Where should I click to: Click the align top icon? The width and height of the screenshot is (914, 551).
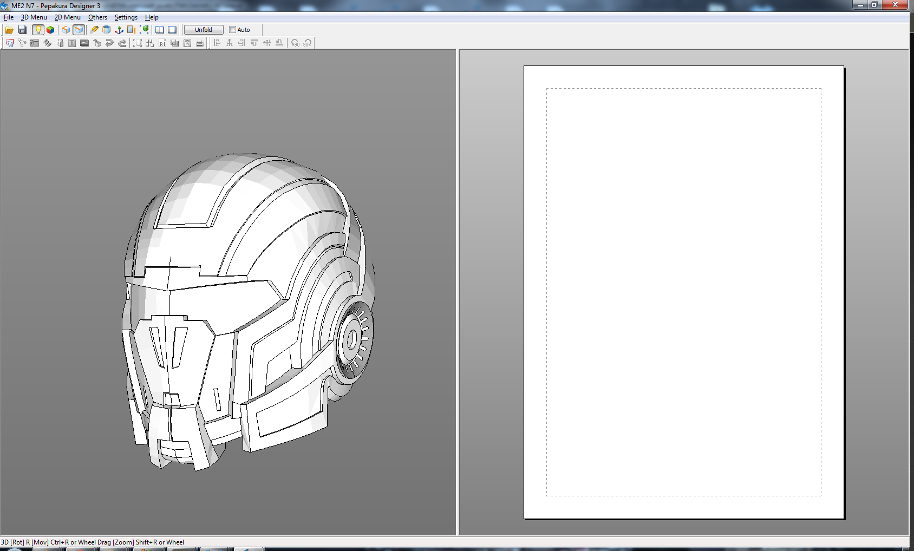(254, 43)
